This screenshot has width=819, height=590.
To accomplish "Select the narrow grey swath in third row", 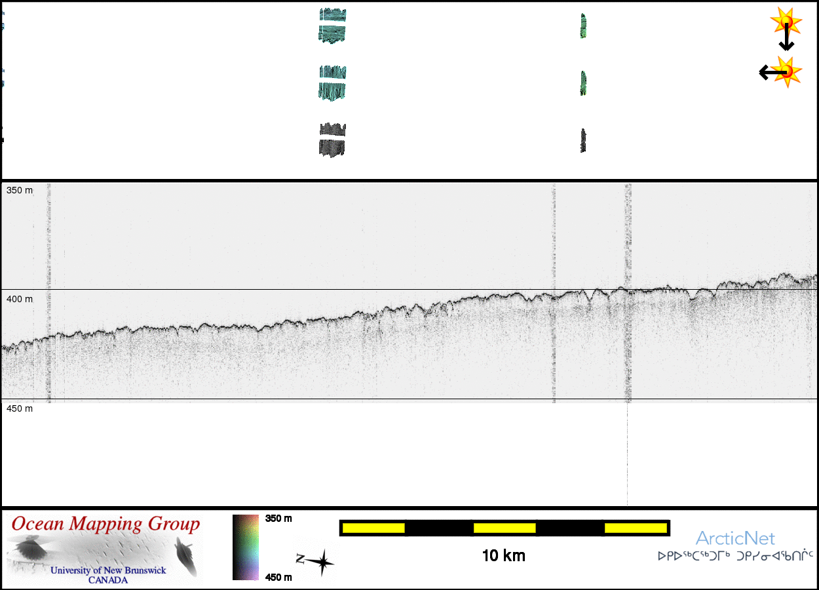I will tap(582, 140).
